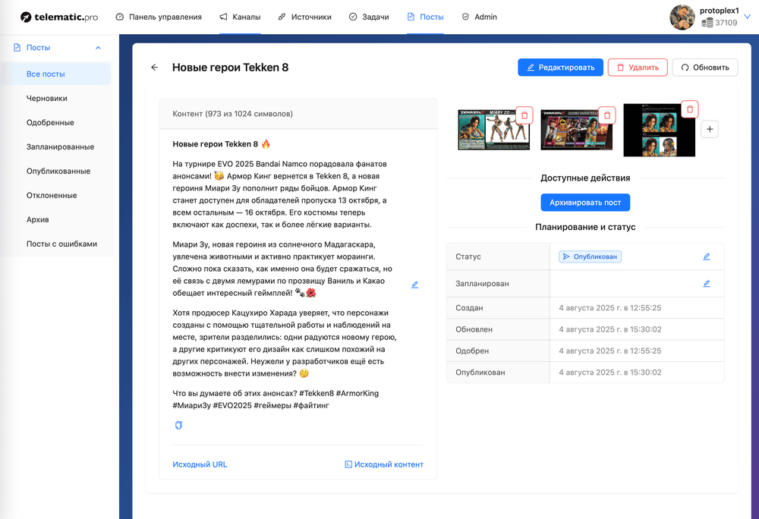
Task: Select Отклоненные in the sidebar
Action: 56,195
